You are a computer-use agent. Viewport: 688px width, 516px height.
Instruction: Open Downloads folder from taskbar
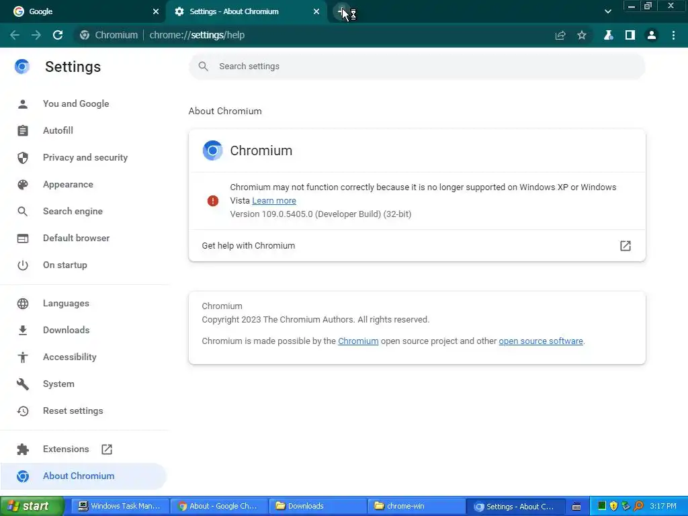point(317,507)
